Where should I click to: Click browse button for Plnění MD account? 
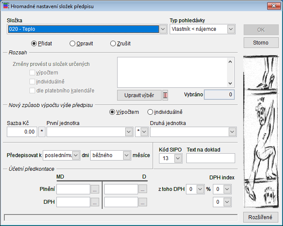coord(95,189)
